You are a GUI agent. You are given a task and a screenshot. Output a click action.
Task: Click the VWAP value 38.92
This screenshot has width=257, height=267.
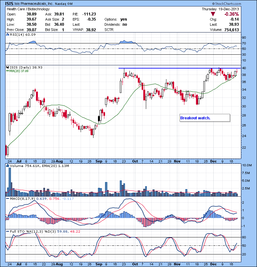pos(91,30)
